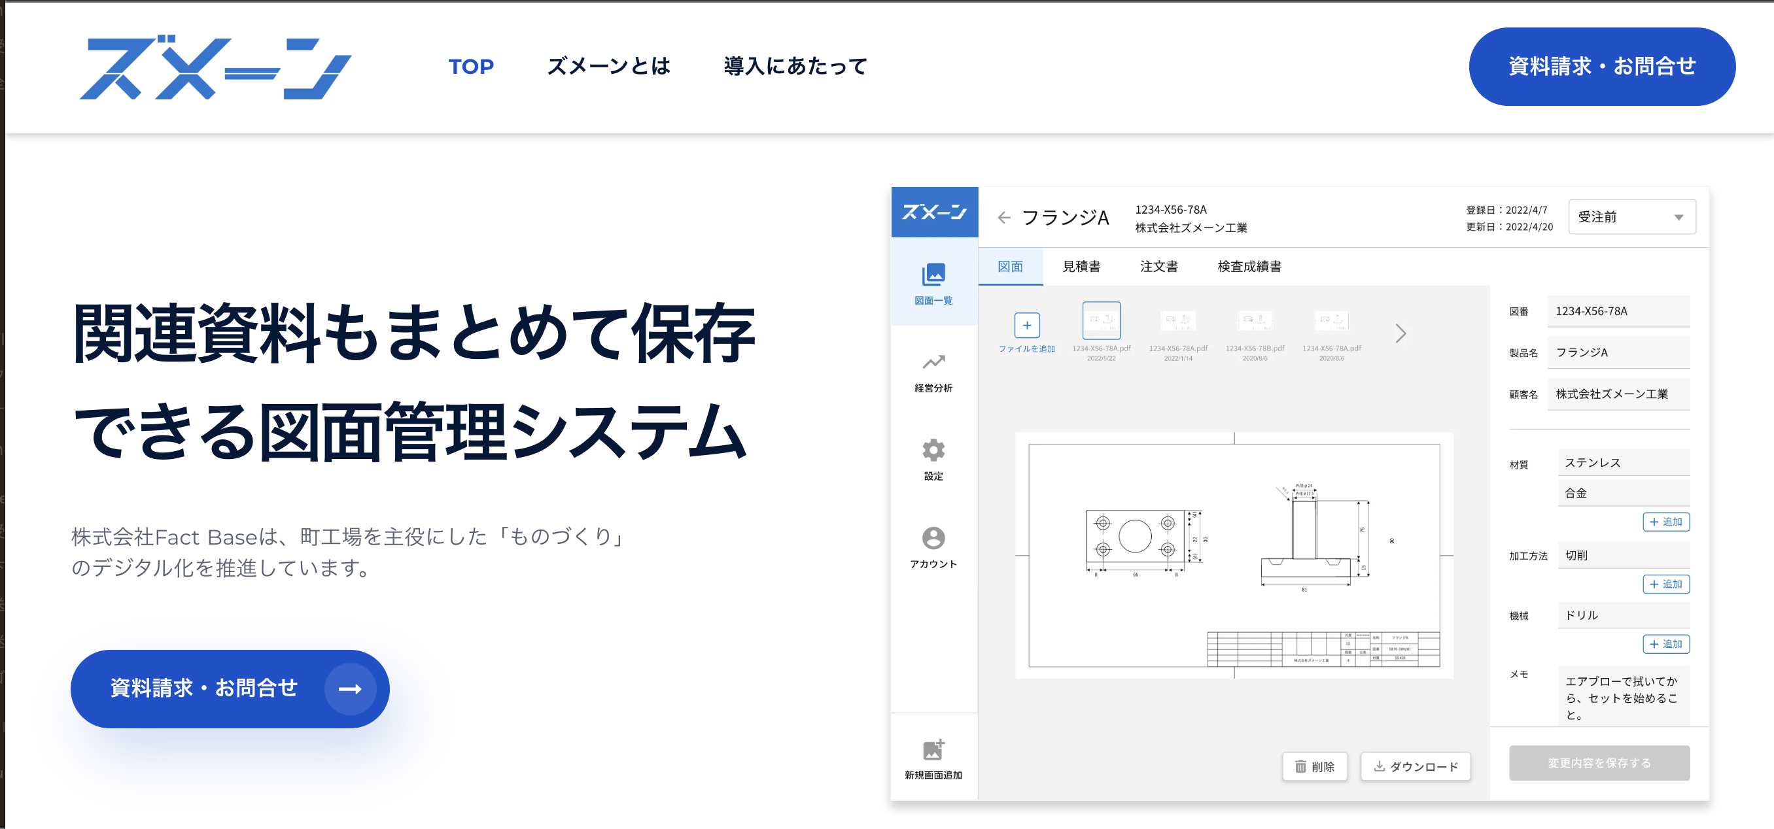
Task: Switch to the 注文書 tab
Action: pyautogui.click(x=1159, y=267)
